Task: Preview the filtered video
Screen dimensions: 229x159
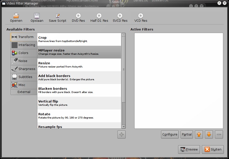Action: pyautogui.click(x=189, y=149)
